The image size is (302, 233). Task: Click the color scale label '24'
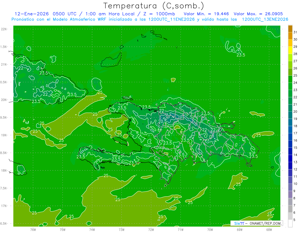coord(295,83)
